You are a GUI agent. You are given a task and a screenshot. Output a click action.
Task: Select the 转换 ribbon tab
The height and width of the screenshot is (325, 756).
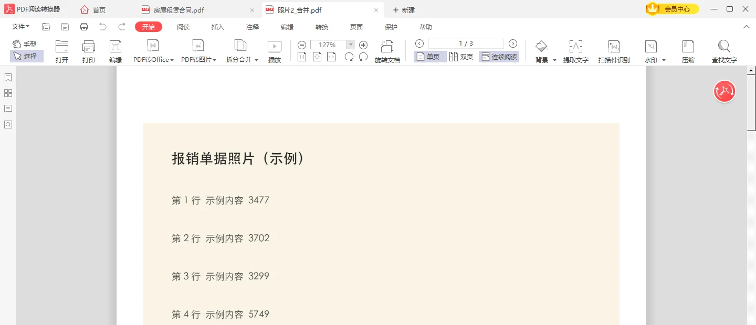[322, 27]
